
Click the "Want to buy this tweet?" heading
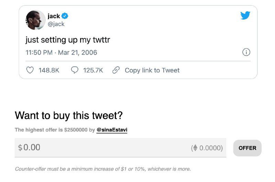69,115
